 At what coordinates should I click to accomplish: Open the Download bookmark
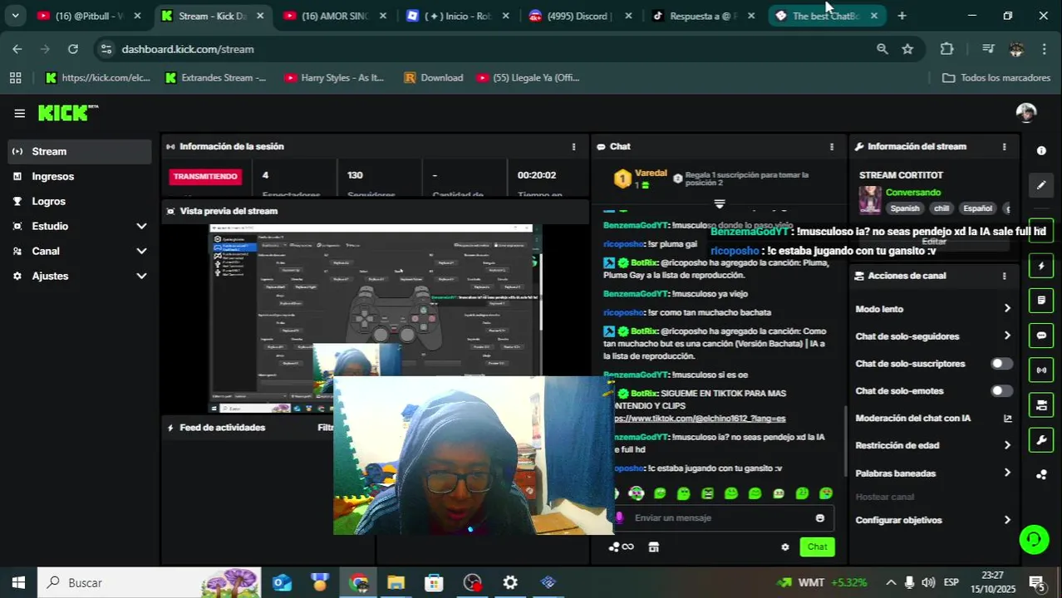tap(433, 77)
